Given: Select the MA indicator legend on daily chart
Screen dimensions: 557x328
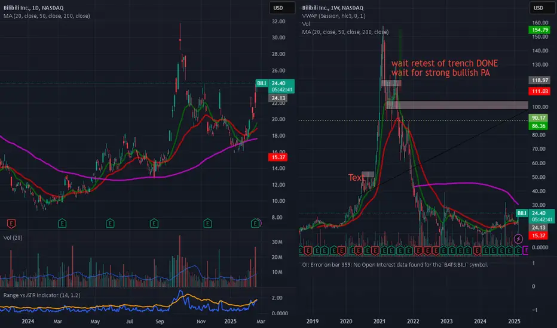Looking at the screenshot, I should coord(47,16).
